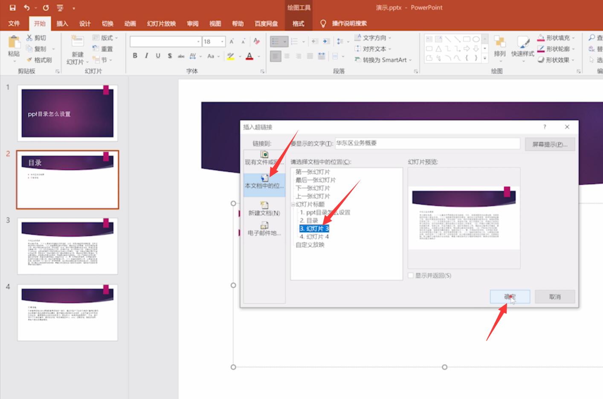Image resolution: width=603 pixels, height=399 pixels.
Task: Select slide 3 thumbnail in slide panel
Action: [67, 246]
